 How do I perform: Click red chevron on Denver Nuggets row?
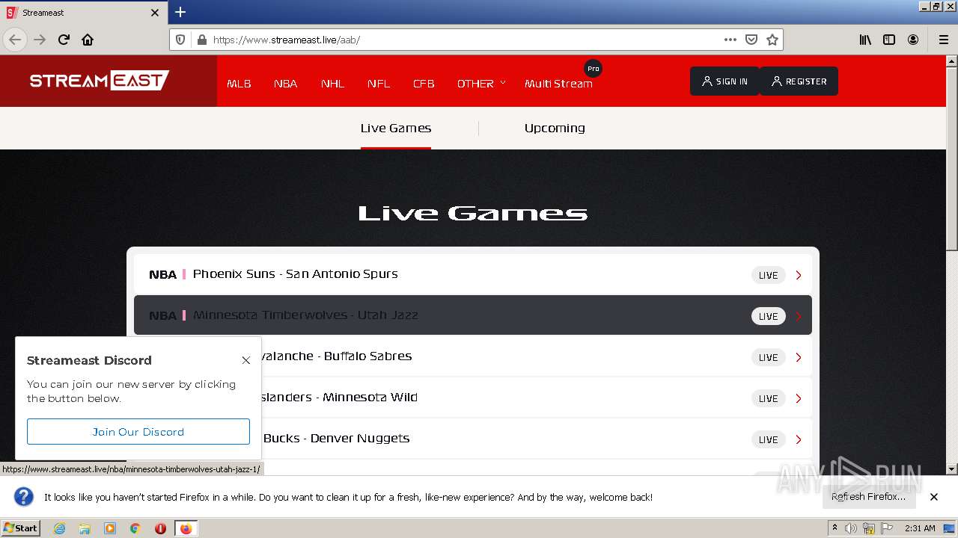[x=799, y=439]
